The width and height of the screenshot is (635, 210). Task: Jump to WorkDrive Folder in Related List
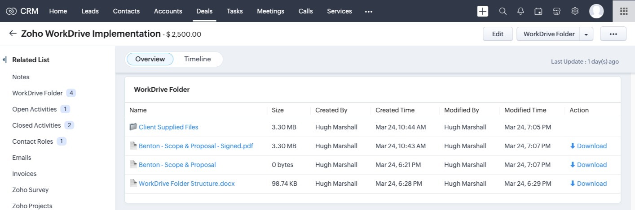[37, 93]
